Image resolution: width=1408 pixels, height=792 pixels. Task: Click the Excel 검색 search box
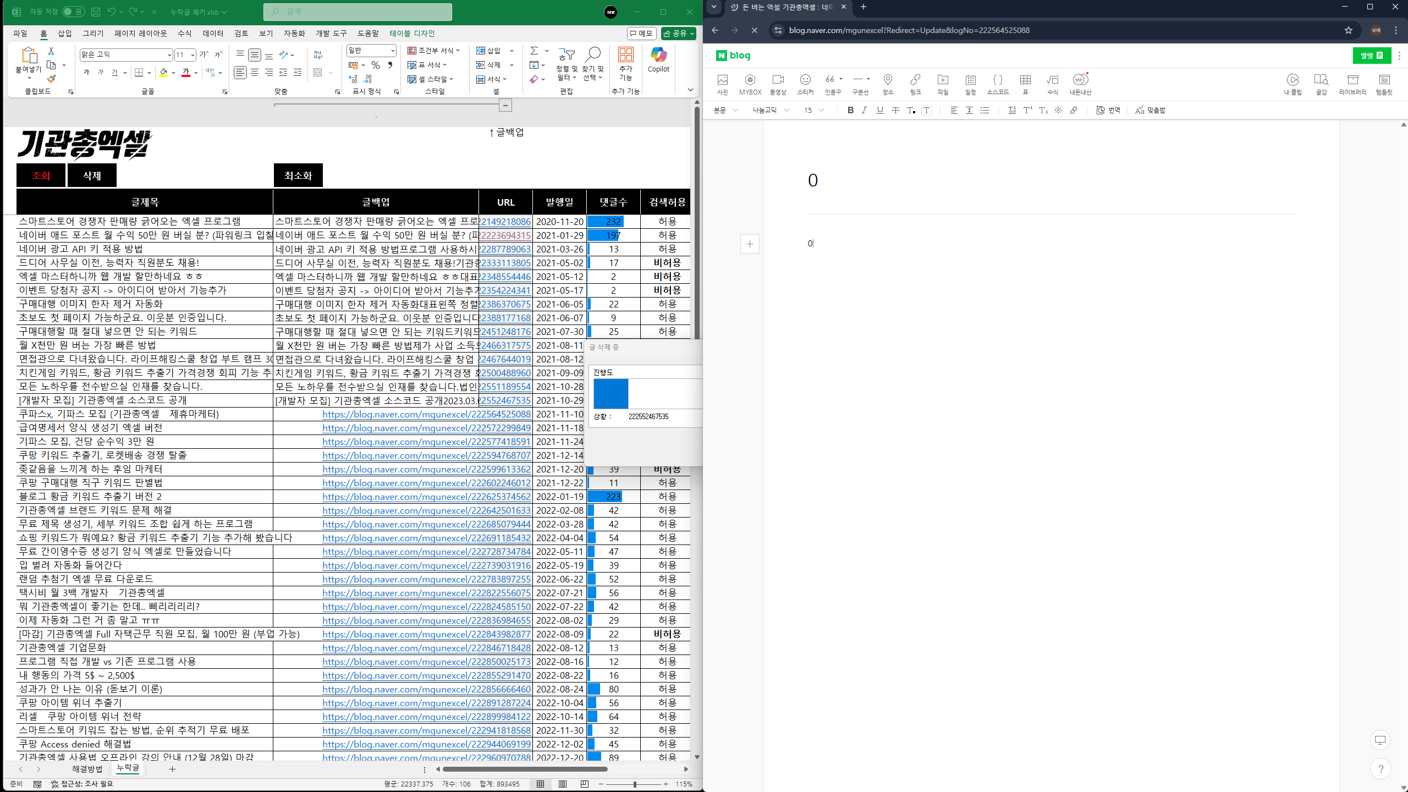tap(358, 12)
